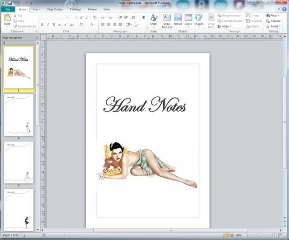Switch to the Mailings tab
Image resolution: width=289 pixels, height=240 pixels.
tap(76, 9)
